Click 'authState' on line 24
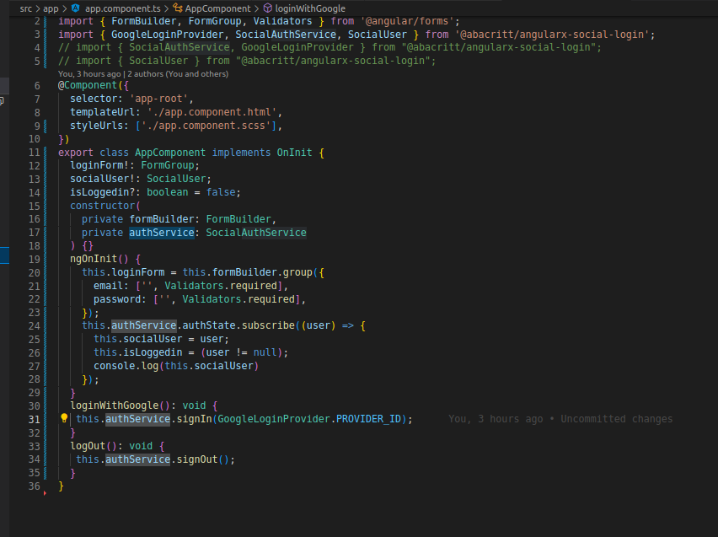 pyautogui.click(x=209, y=325)
